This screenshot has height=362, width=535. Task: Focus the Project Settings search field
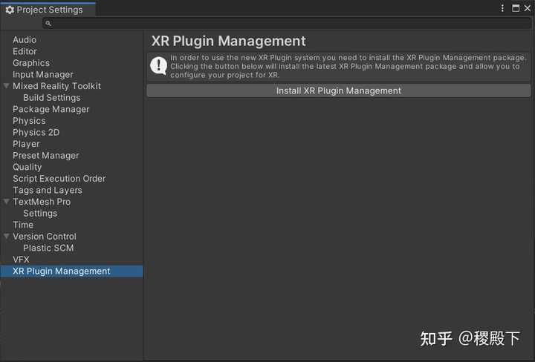point(287,23)
